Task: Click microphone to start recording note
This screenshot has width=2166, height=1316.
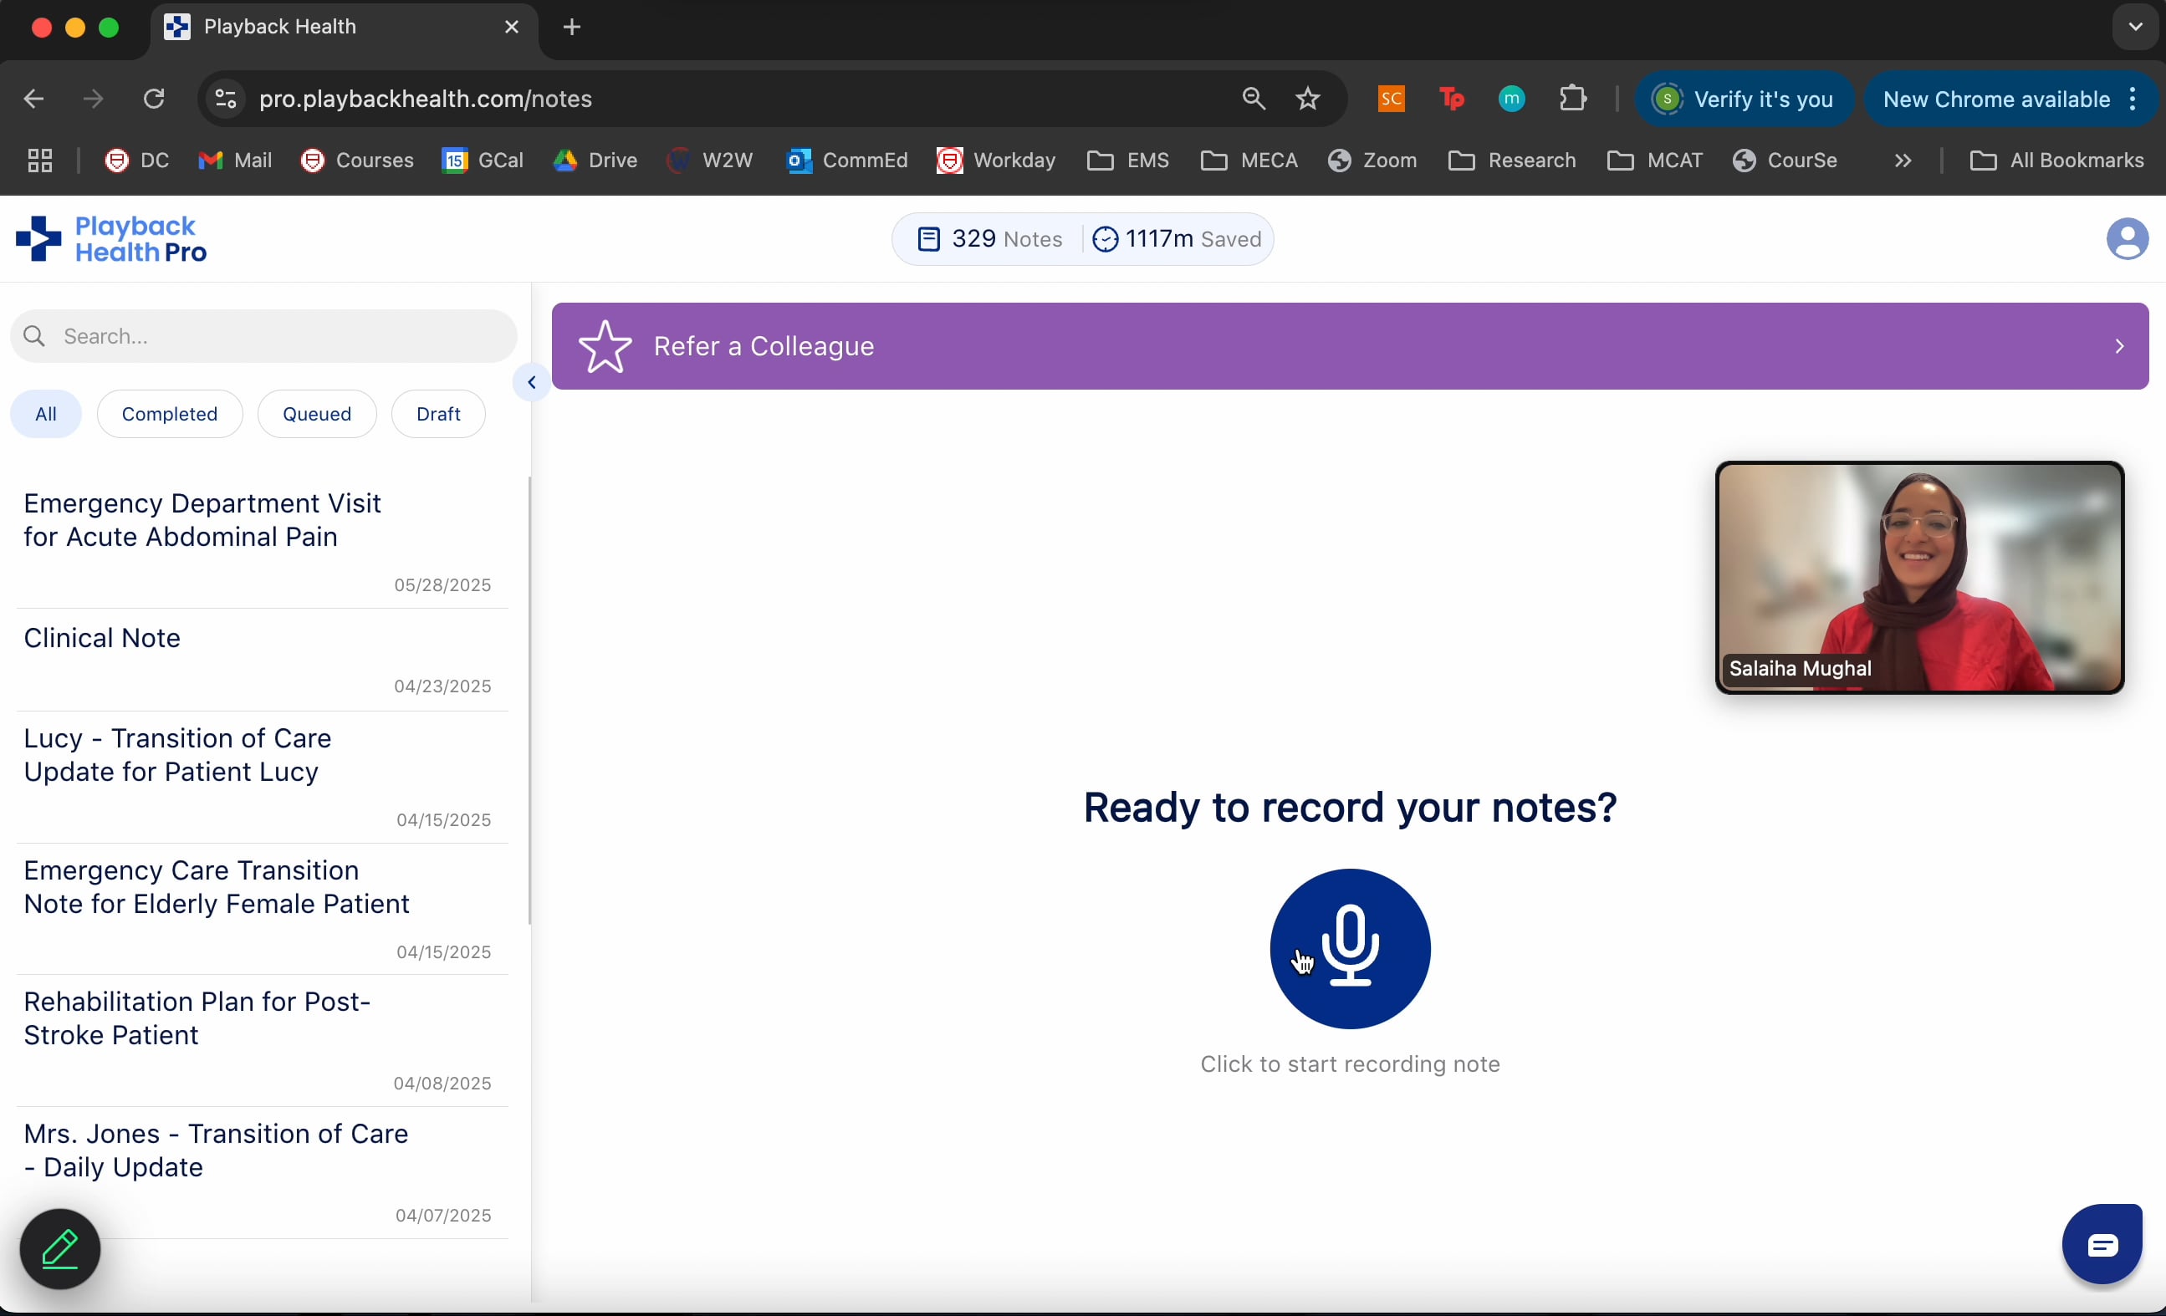Action: 1349,948
